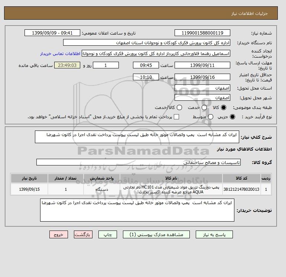This screenshot has width=286, height=277.
Task: Click the ردیف column header
Action: (x=266, y=178)
